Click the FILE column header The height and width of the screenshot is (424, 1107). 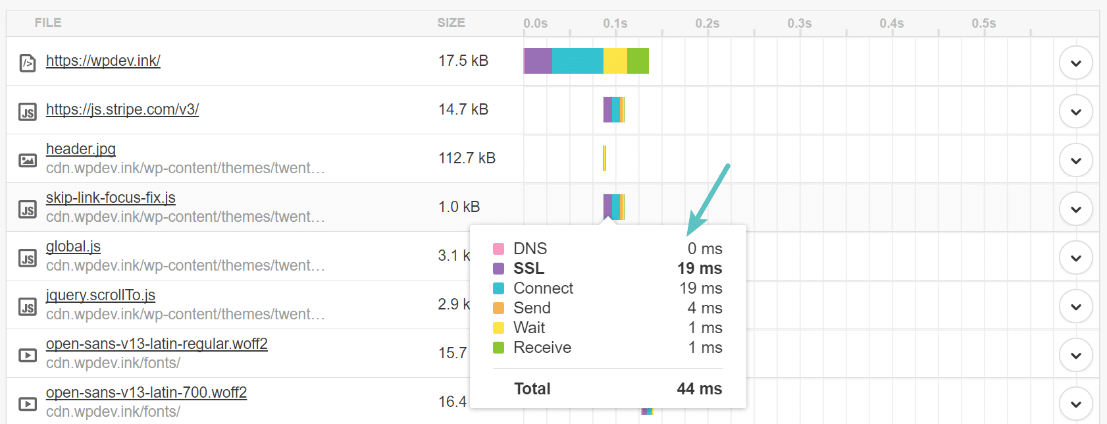[47, 22]
